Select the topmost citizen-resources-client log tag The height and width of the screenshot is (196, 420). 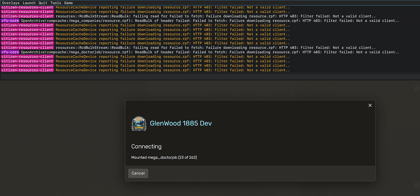[27, 7]
